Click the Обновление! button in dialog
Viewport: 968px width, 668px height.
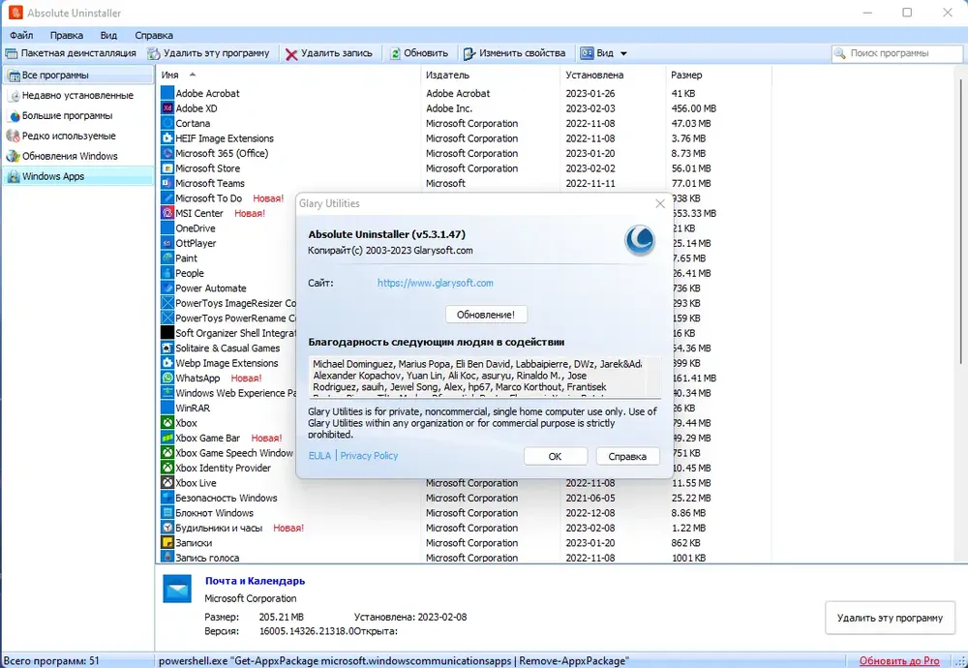coord(486,315)
